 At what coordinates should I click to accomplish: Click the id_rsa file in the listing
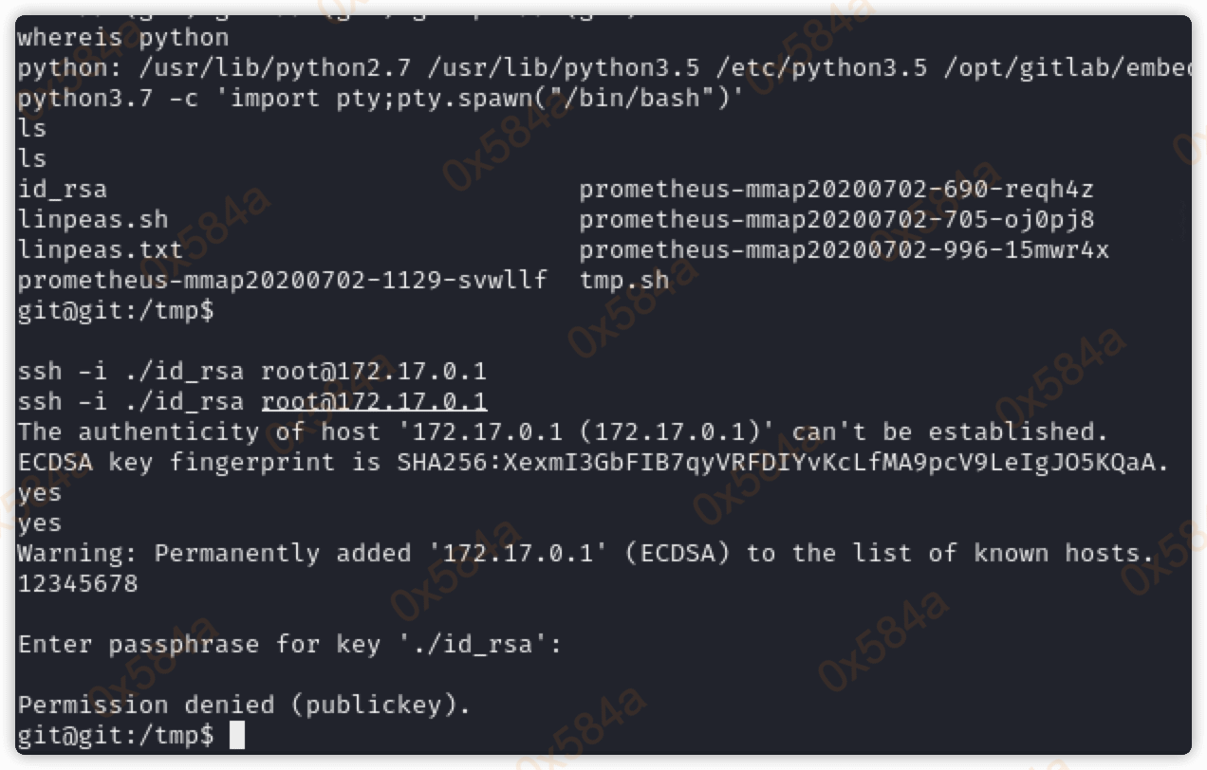63,190
